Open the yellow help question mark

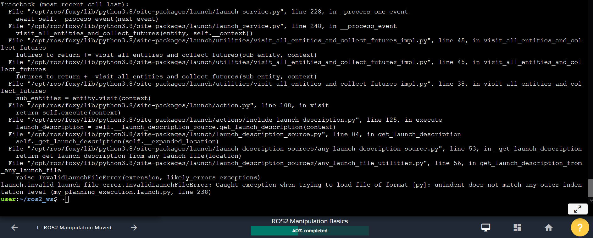pyautogui.click(x=580, y=228)
